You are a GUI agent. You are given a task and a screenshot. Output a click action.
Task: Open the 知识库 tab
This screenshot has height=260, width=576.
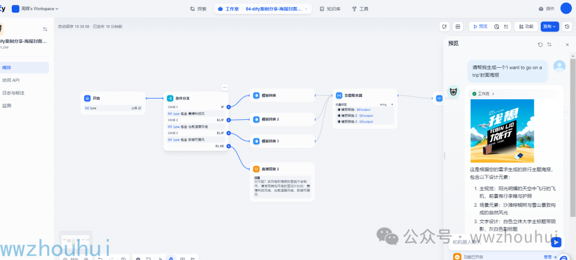tap(330, 9)
